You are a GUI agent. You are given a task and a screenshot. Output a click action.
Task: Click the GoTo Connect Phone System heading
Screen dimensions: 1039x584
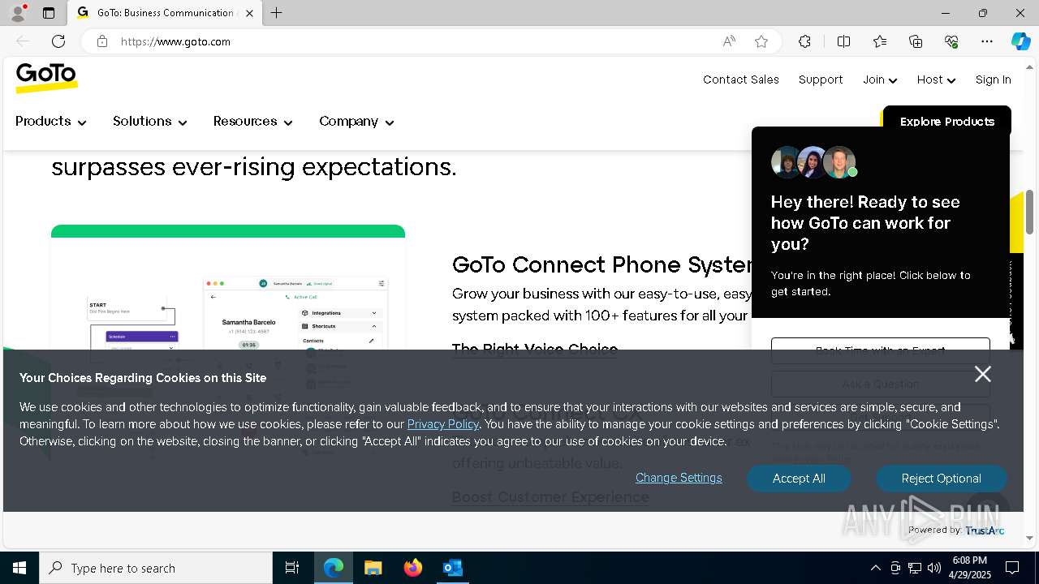(601, 264)
